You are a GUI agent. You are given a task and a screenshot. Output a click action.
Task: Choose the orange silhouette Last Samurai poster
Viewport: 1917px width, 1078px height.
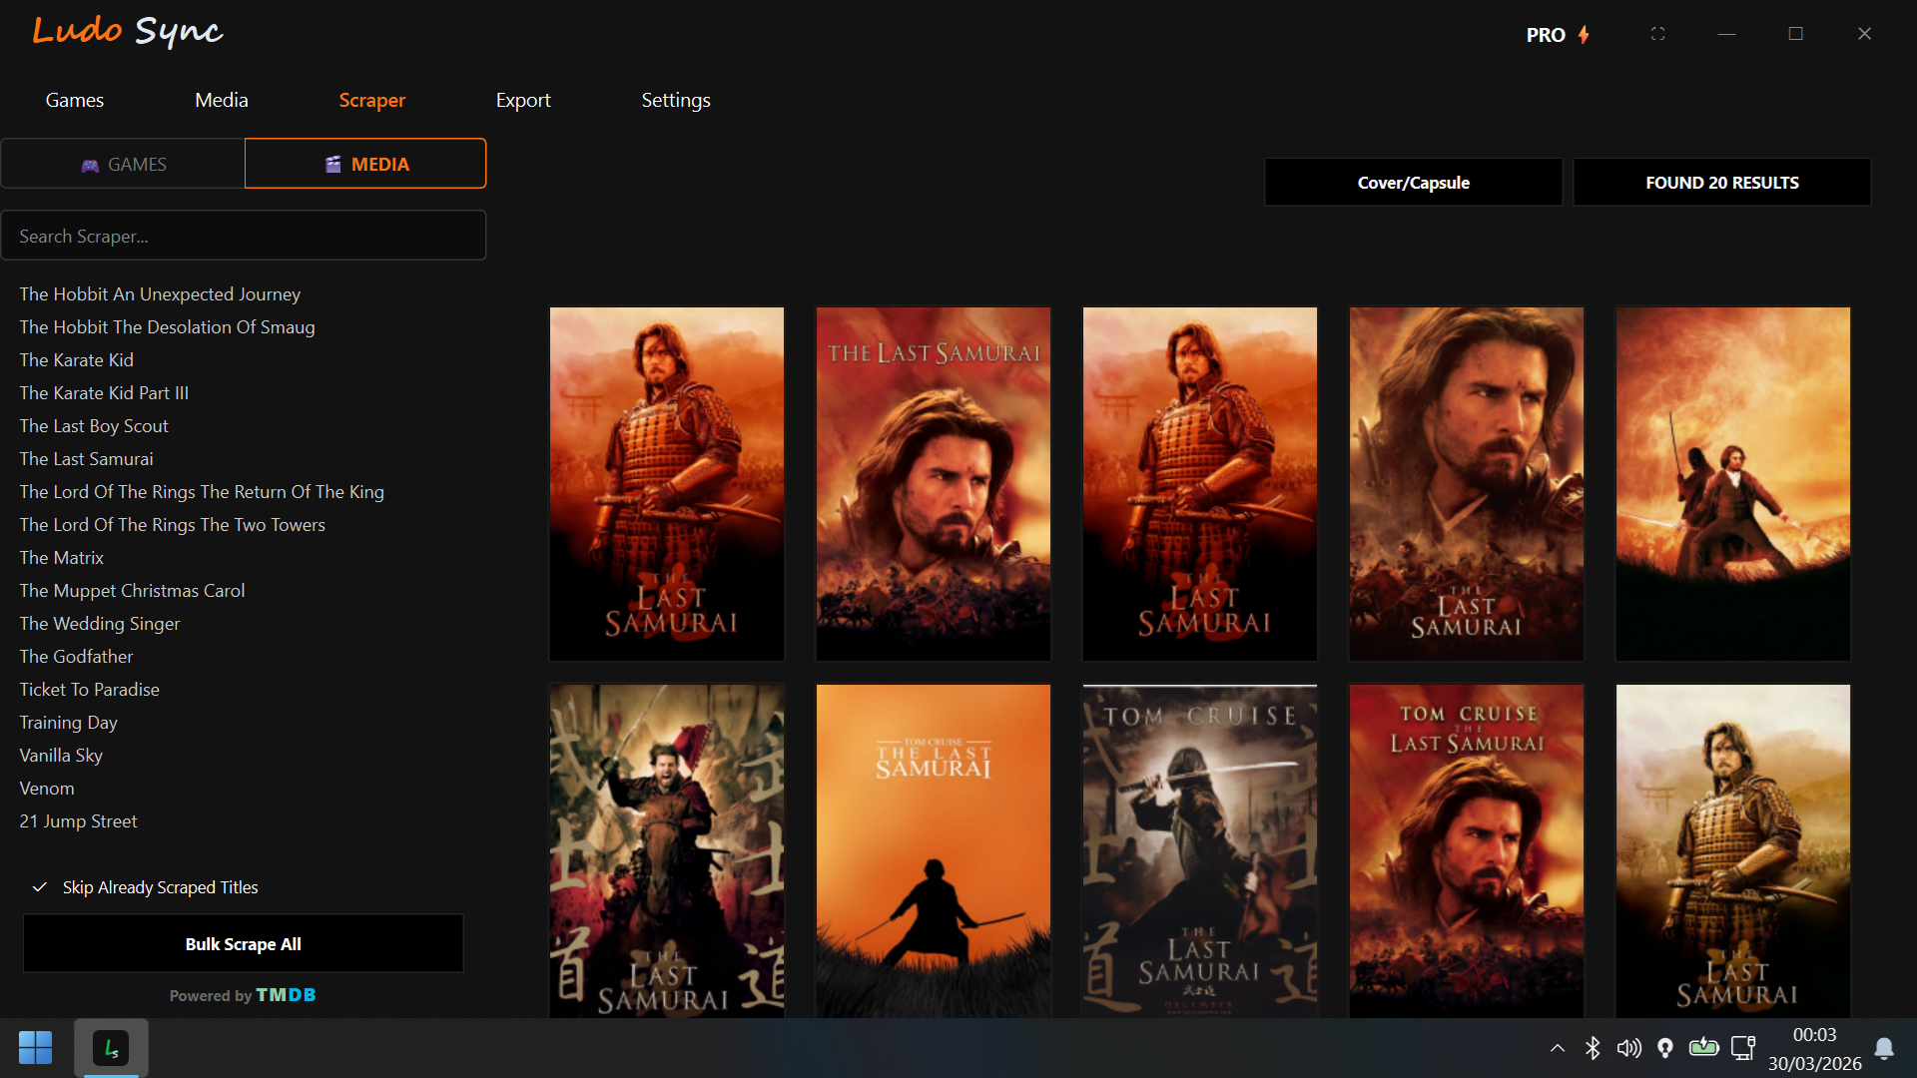[933, 850]
